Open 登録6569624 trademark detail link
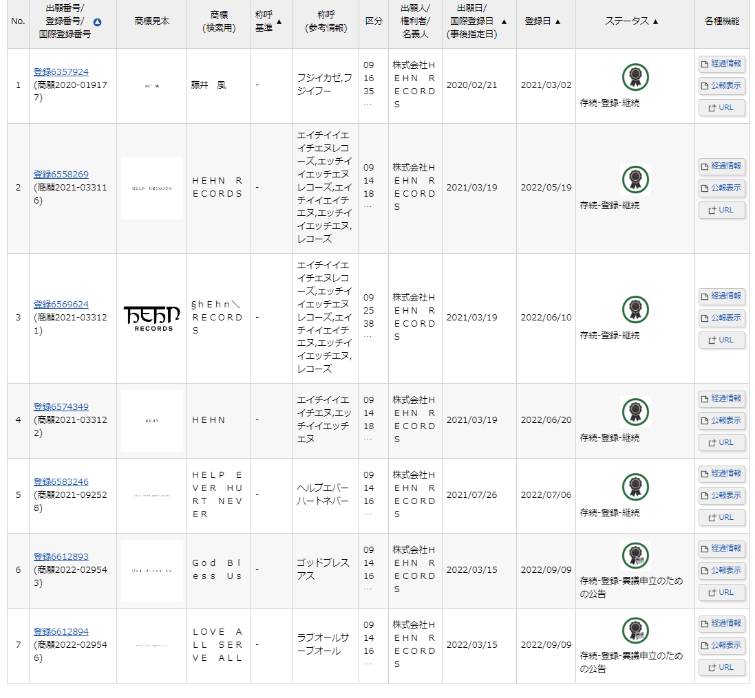 pyautogui.click(x=61, y=304)
